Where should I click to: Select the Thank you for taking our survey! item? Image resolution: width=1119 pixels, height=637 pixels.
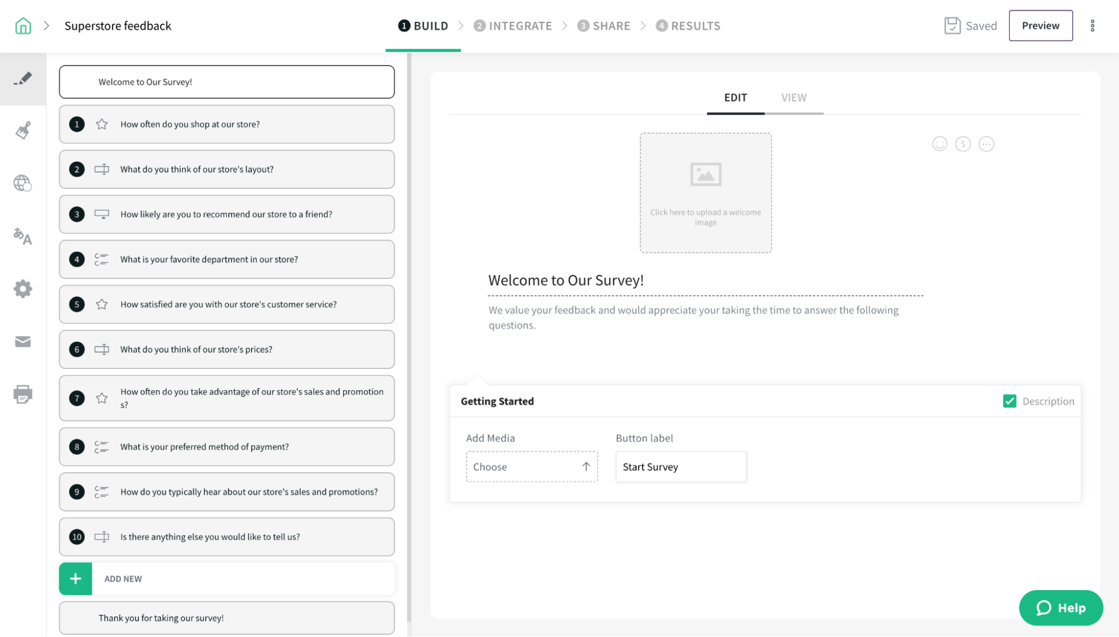tap(227, 618)
